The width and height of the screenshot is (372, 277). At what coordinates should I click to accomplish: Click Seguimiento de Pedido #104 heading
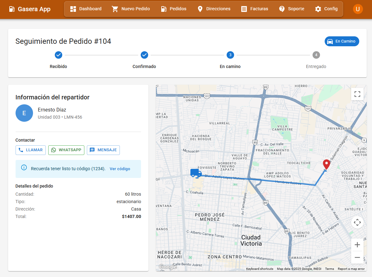tap(63, 41)
